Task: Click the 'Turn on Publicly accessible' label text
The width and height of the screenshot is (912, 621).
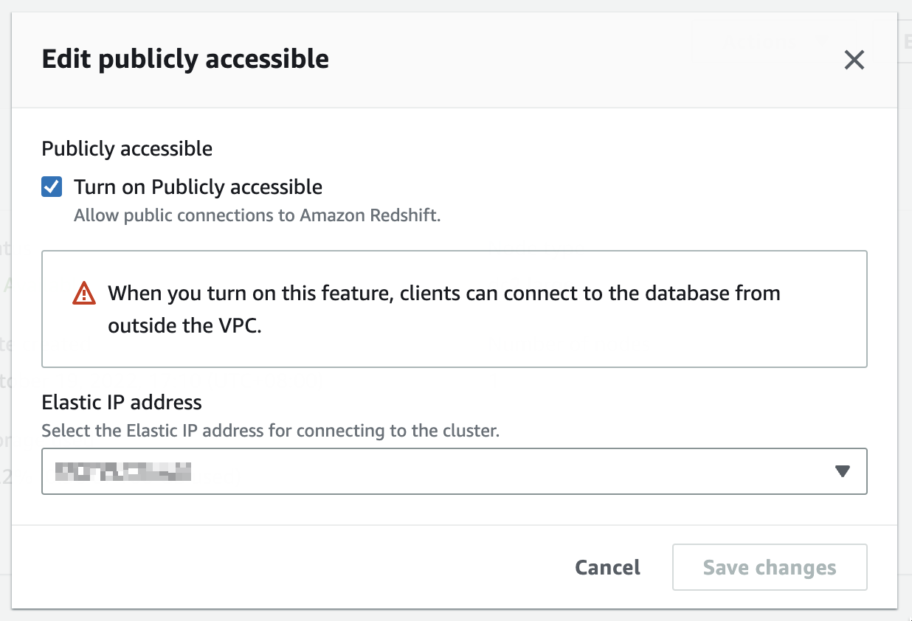Action: pos(198,187)
